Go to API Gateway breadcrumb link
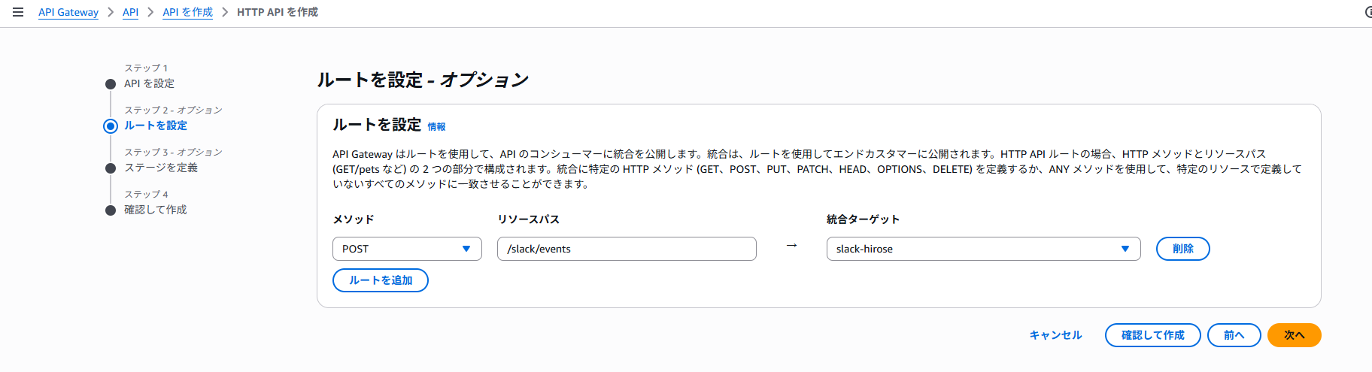 pyautogui.click(x=68, y=12)
